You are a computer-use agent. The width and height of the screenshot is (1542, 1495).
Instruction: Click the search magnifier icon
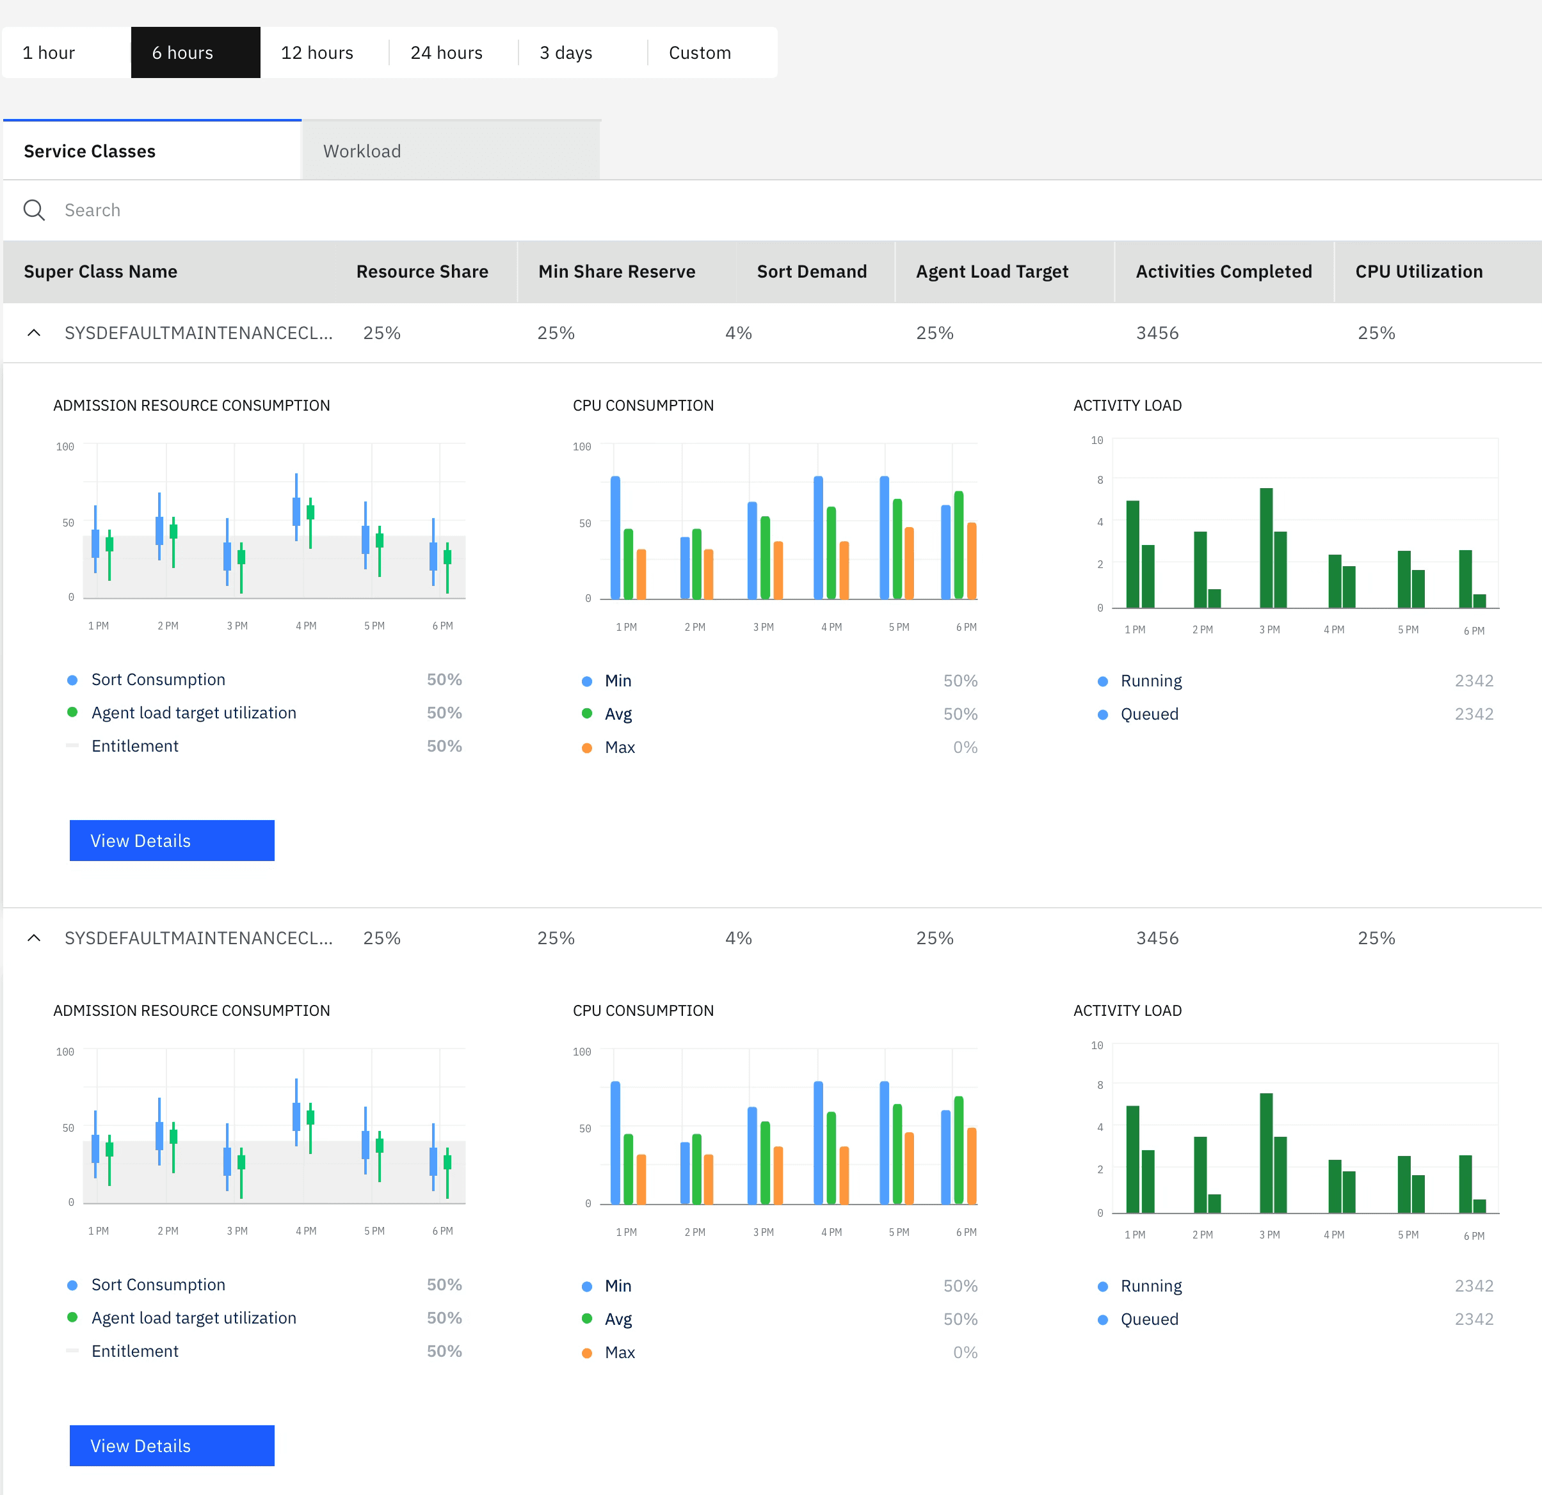(x=34, y=210)
